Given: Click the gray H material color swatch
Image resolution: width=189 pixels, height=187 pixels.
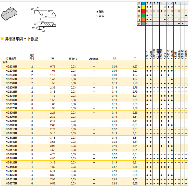Looking at the screenshot, I should pos(143,24).
